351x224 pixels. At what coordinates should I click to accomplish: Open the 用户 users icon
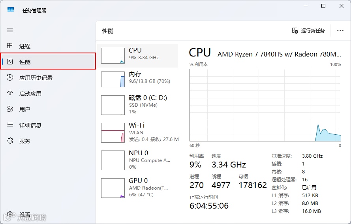click(10, 109)
